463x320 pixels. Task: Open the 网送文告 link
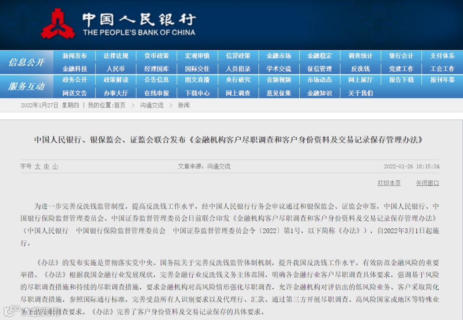click(75, 93)
